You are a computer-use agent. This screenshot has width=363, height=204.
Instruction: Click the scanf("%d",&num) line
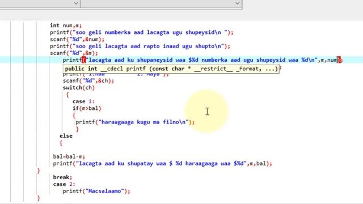77,39
